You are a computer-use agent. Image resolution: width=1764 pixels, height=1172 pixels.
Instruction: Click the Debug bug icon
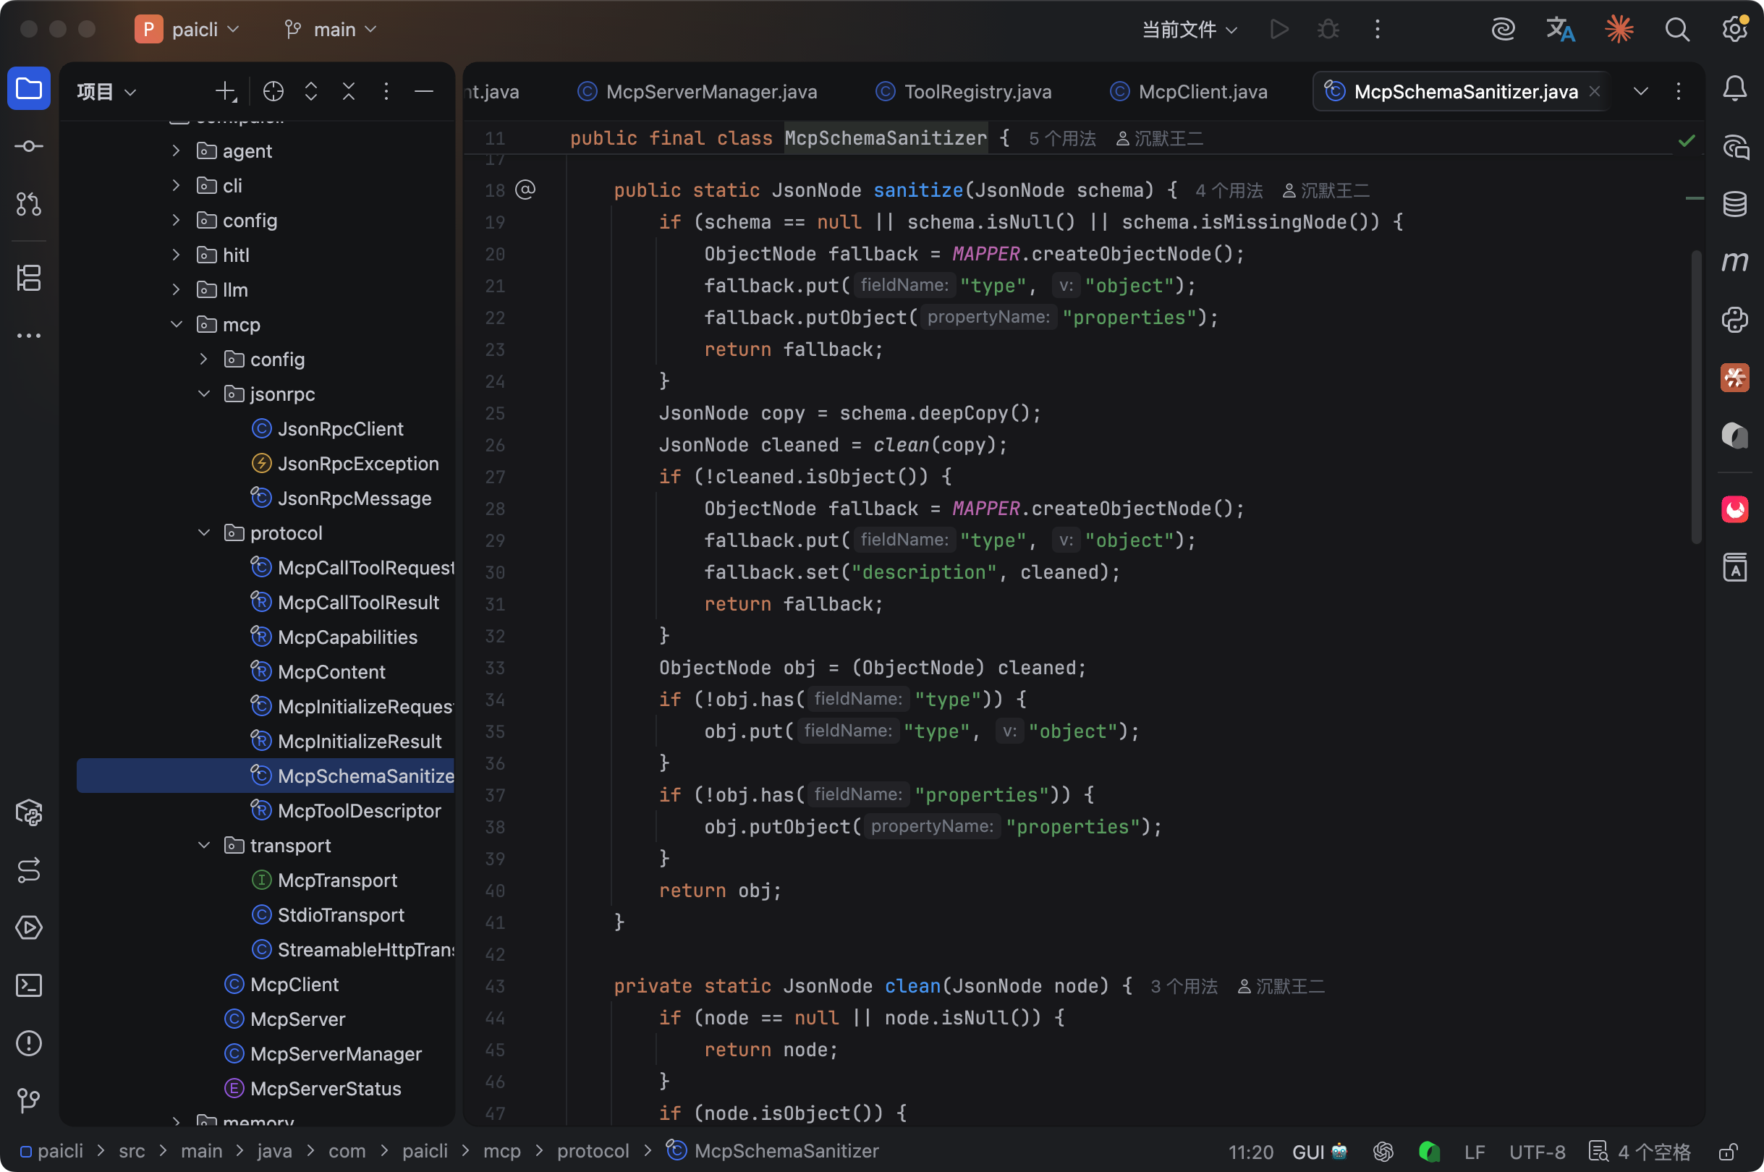click(1328, 29)
